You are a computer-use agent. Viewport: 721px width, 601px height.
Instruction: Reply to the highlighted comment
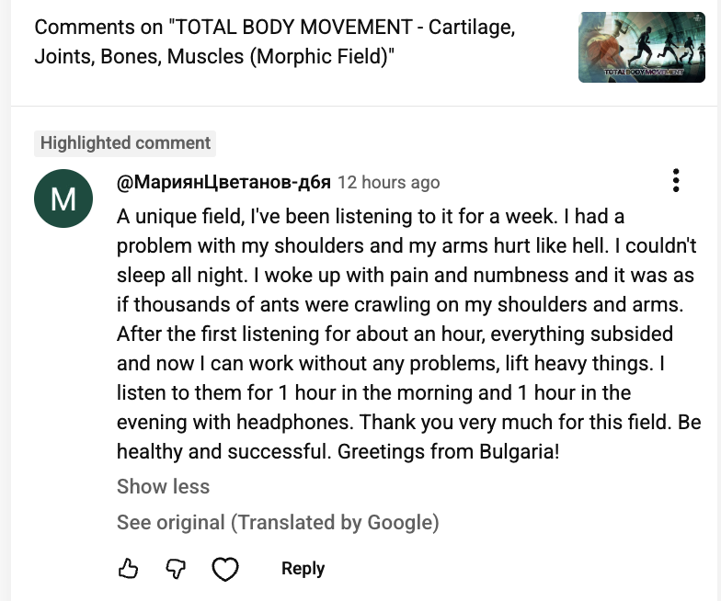[303, 569]
